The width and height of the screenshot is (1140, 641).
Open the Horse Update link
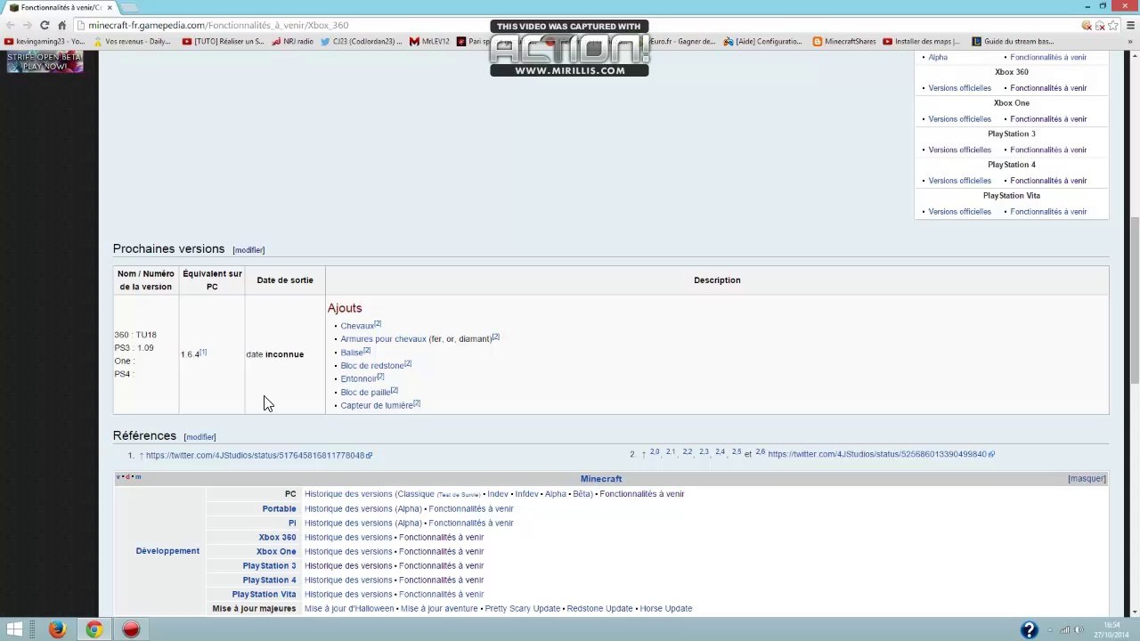tap(666, 609)
